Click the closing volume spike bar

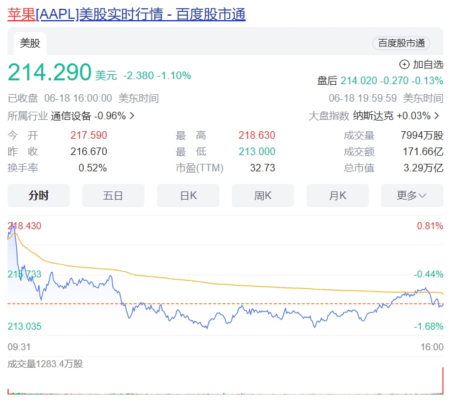443,380
